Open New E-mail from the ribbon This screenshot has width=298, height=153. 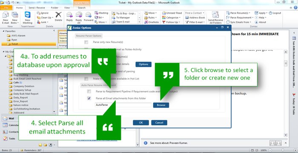pyautogui.click(x=5, y=18)
